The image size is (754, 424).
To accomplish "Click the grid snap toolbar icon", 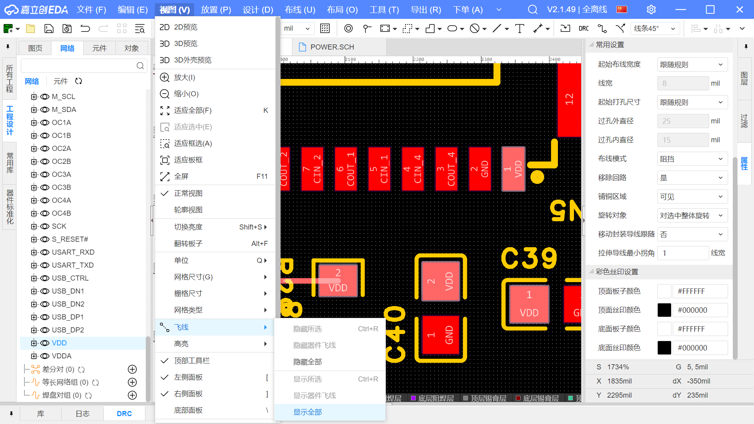I will pos(325,28).
